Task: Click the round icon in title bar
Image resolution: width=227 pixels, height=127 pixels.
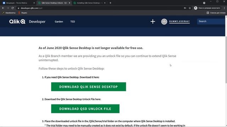Action: [204, 3]
